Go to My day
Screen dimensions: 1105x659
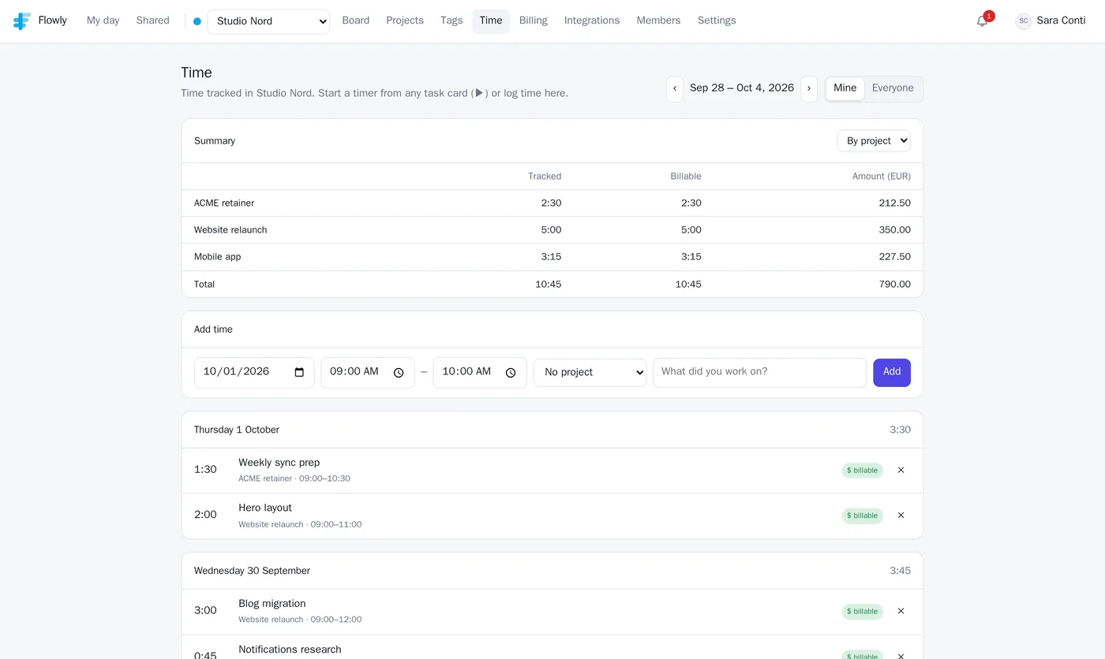coord(103,21)
